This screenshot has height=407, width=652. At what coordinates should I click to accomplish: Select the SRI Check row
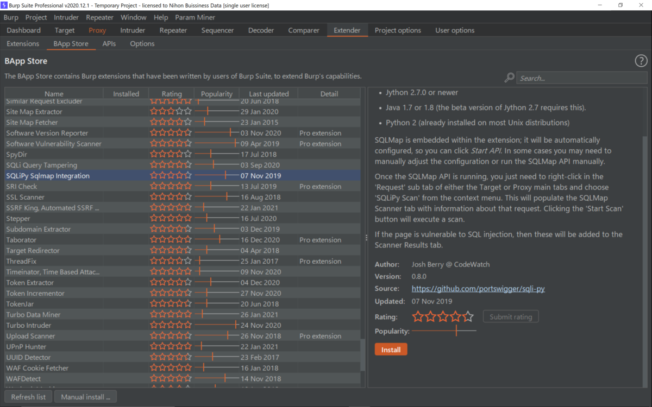[183, 186]
